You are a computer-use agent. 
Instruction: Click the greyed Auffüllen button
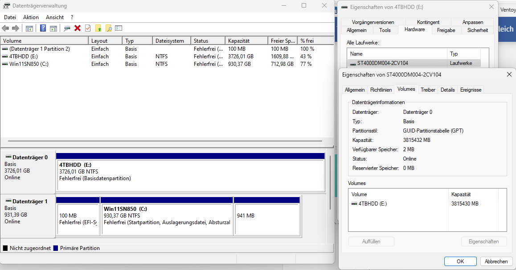(371, 242)
